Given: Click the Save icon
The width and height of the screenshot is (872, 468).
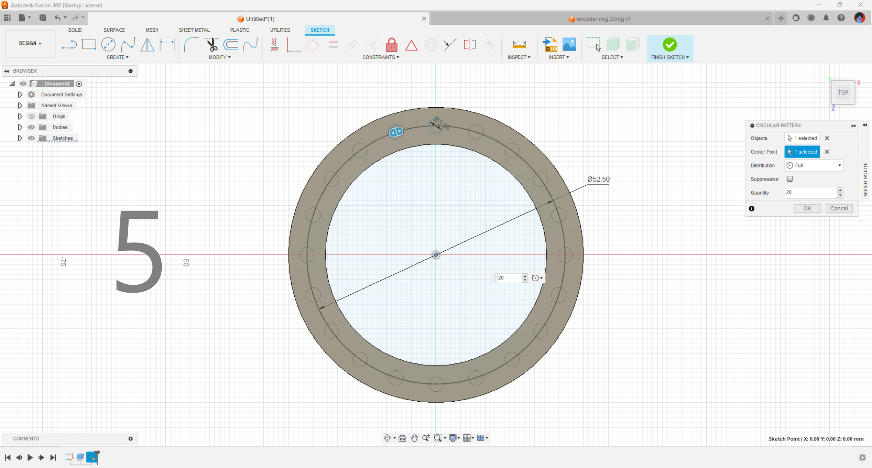Looking at the screenshot, I should (43, 18).
